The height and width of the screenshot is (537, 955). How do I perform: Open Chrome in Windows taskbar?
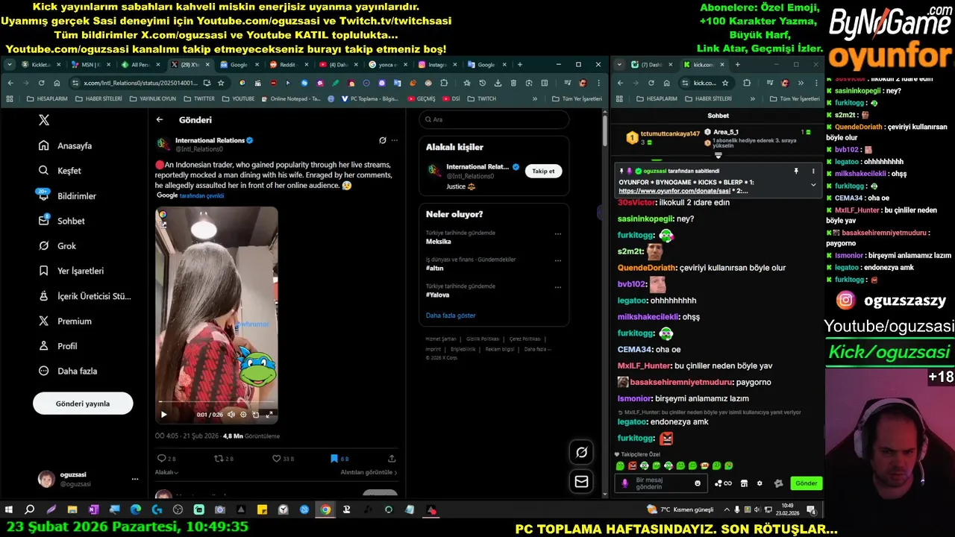click(325, 510)
